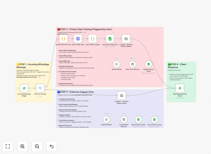211x154 pixels.
Task: Click the 'Identifies Product Topic' sub-bullet
Action: pyautogui.click(x=68, y=77)
